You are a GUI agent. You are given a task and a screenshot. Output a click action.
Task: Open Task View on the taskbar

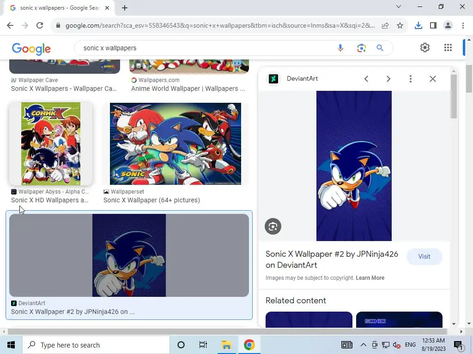point(203,345)
